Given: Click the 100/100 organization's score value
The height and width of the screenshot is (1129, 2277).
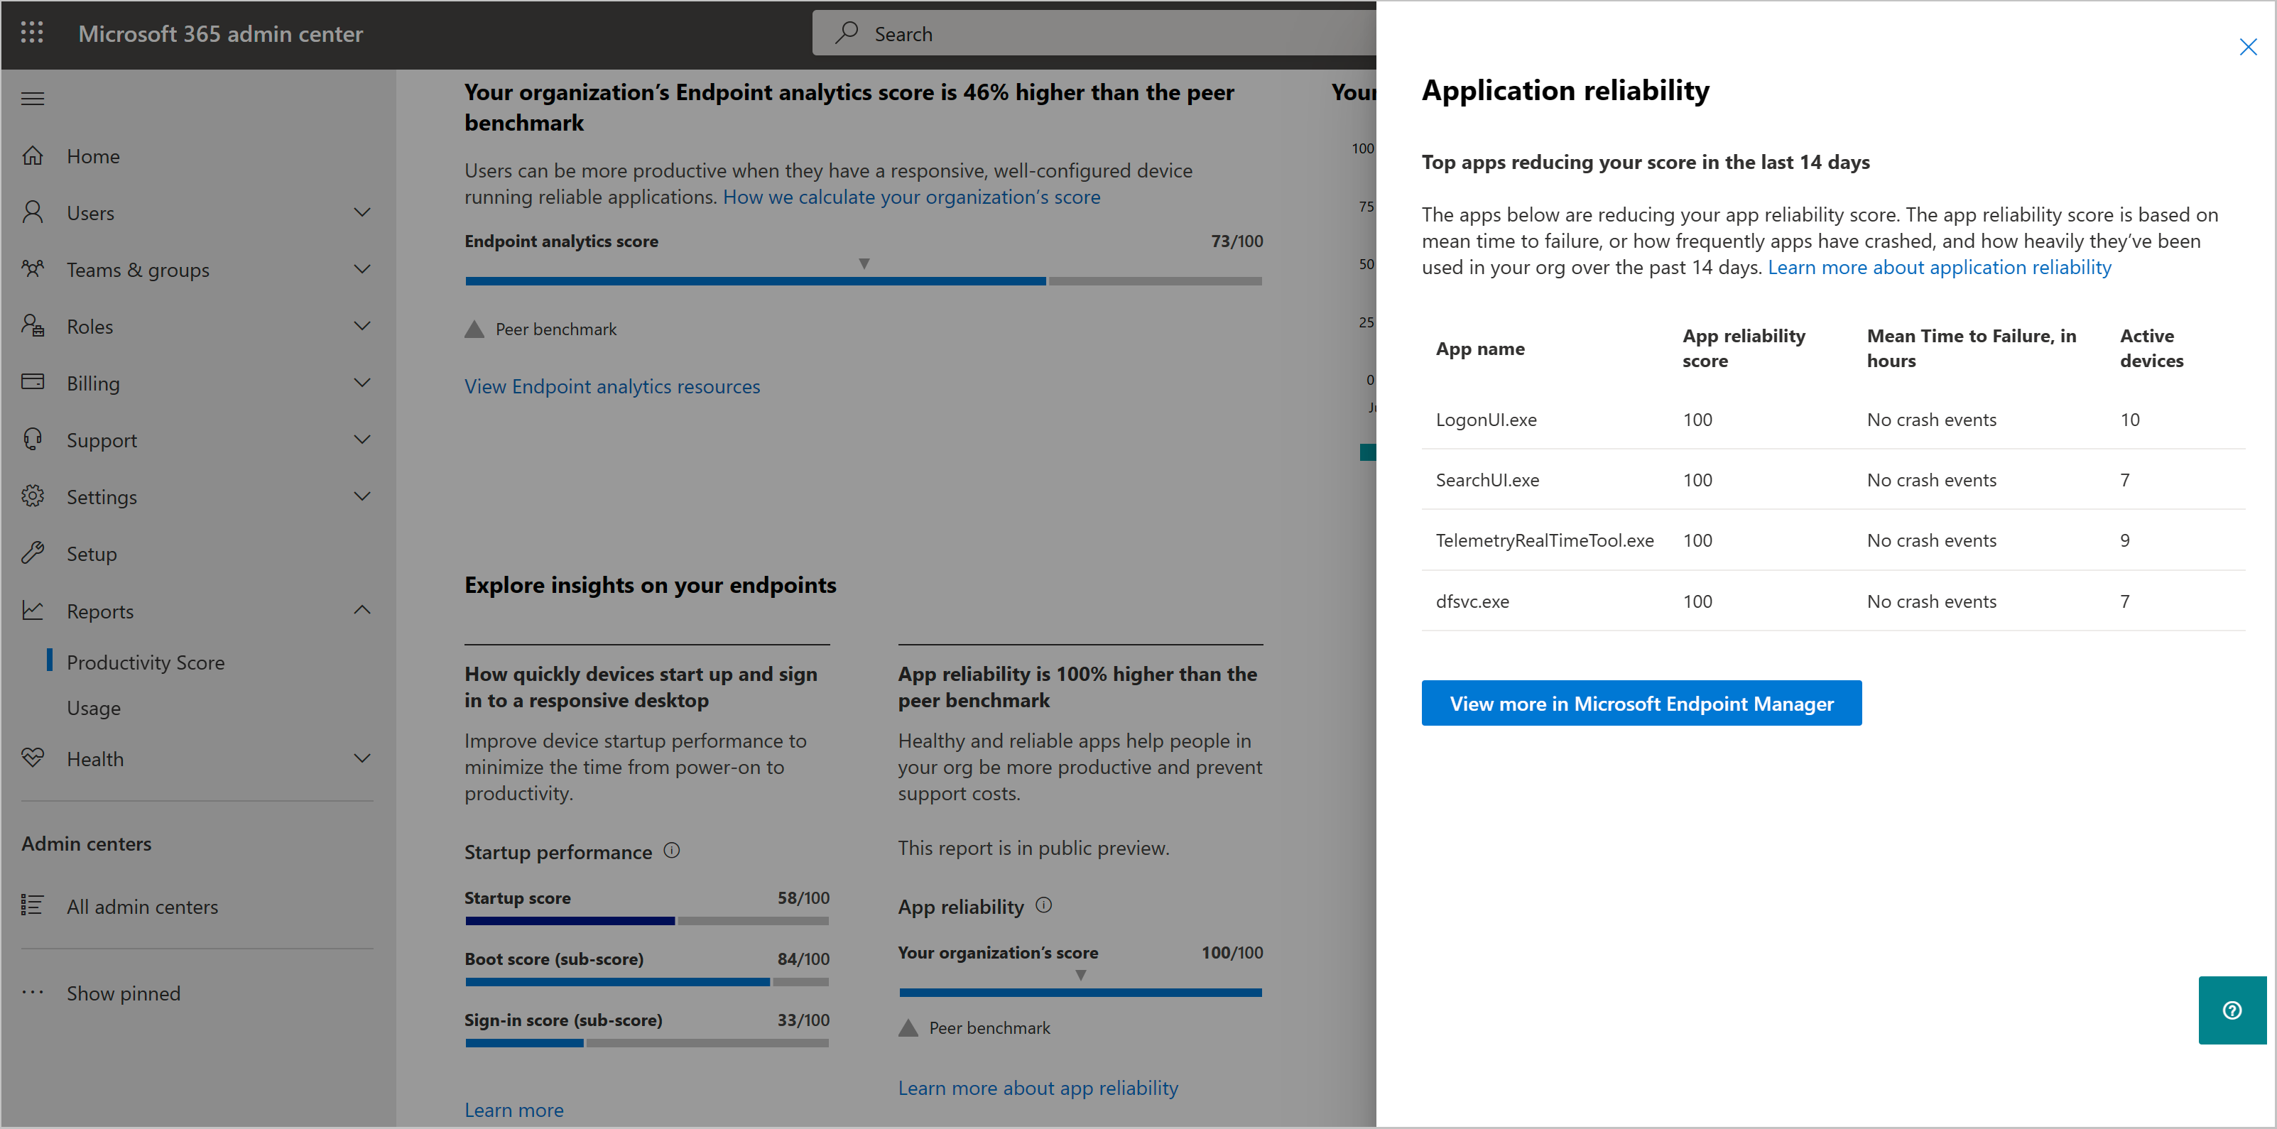Looking at the screenshot, I should pos(1232,951).
